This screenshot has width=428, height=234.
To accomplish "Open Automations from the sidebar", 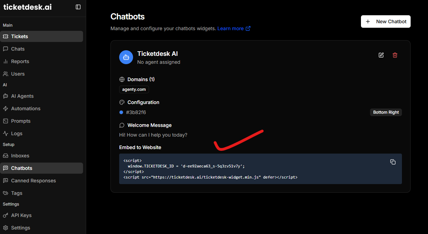I will pyautogui.click(x=26, y=109).
